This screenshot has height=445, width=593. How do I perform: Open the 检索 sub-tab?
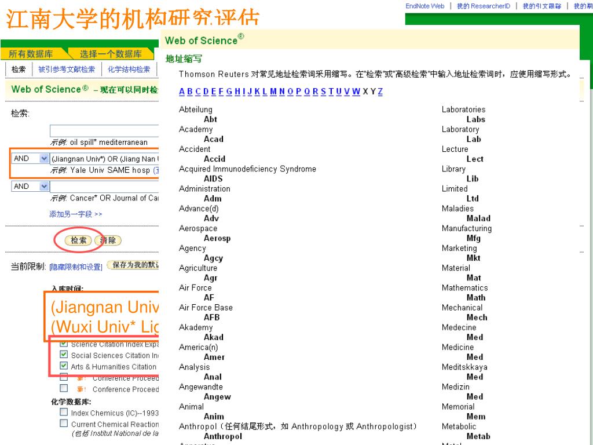tap(19, 70)
